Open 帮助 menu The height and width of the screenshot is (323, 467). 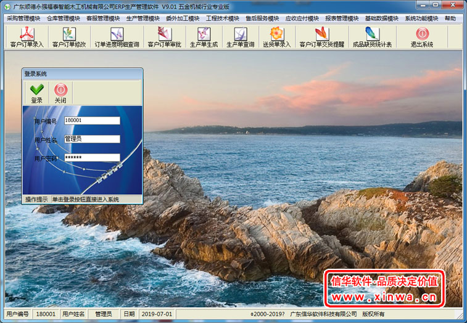tap(450, 18)
